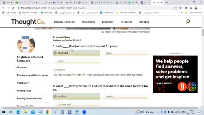
Task: Click LEARN MORE in the advertisement
Action: pyautogui.click(x=164, y=83)
